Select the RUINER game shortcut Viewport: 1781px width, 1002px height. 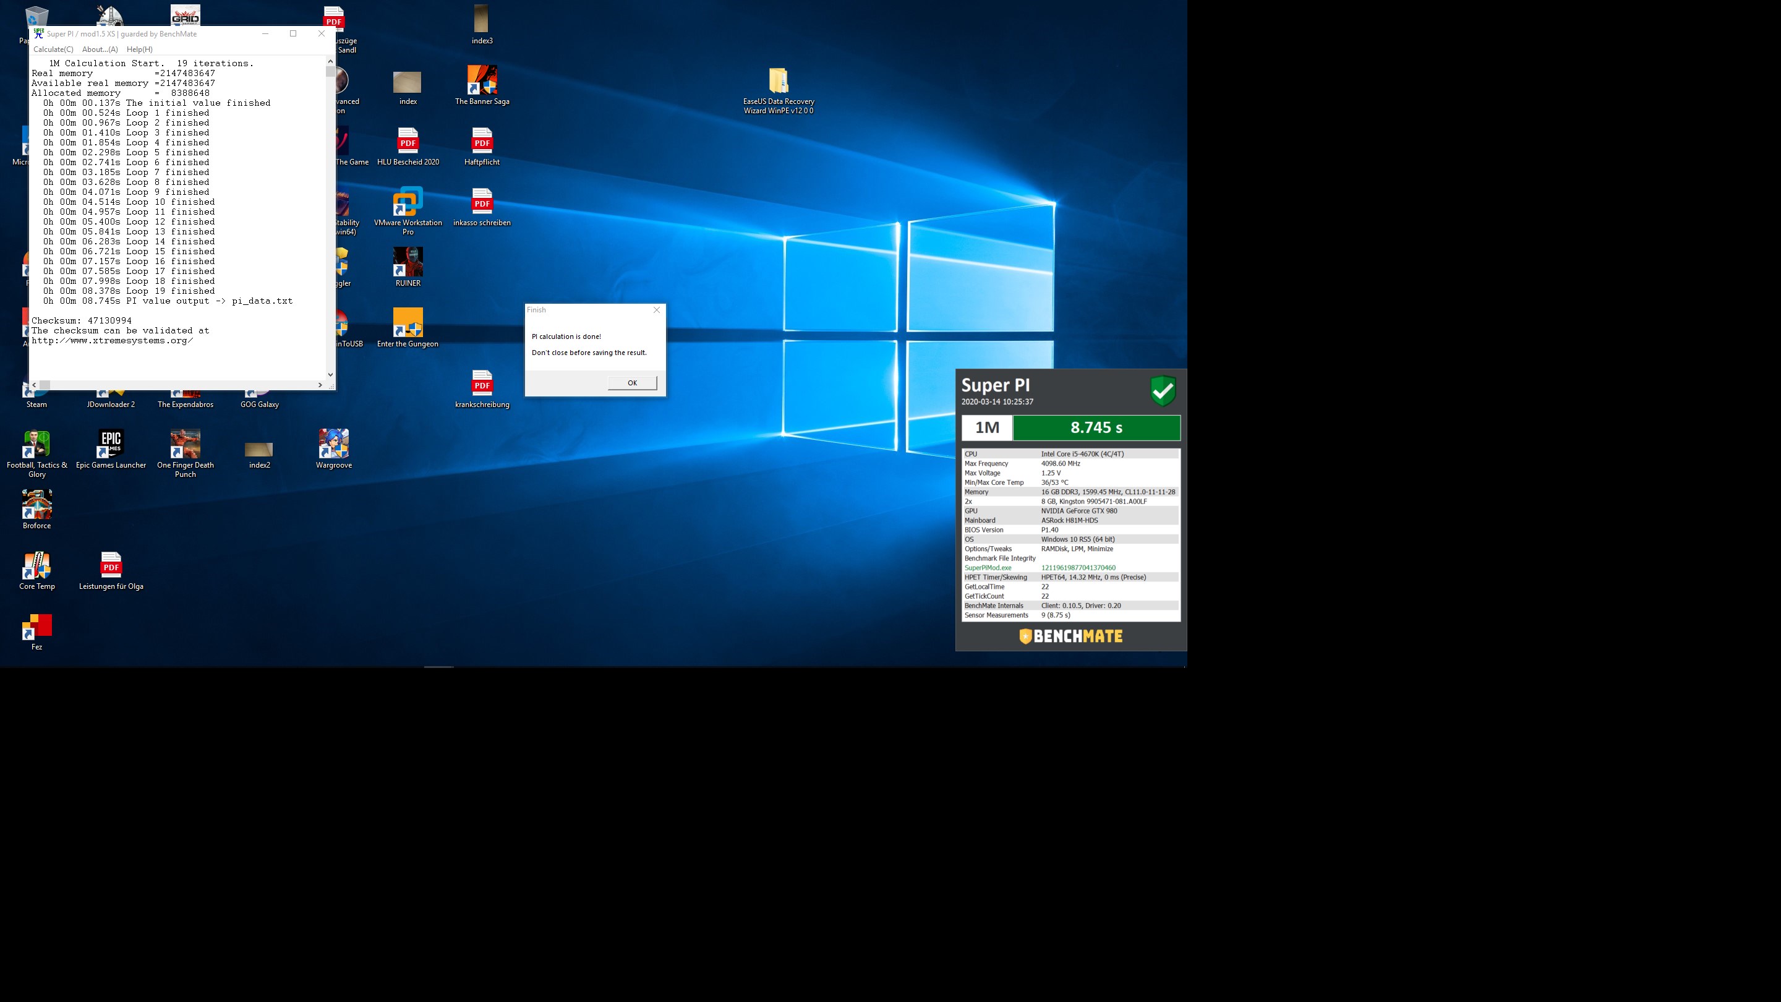pos(408,267)
